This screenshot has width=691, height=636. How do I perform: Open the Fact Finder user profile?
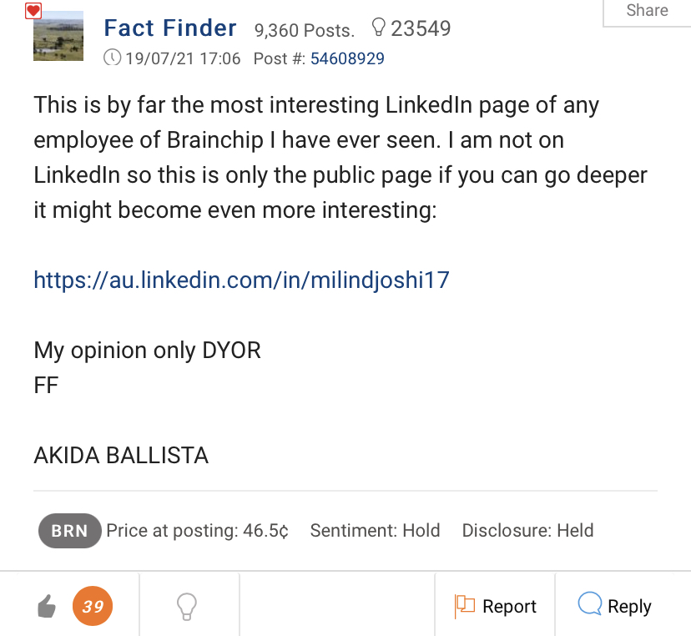(170, 28)
